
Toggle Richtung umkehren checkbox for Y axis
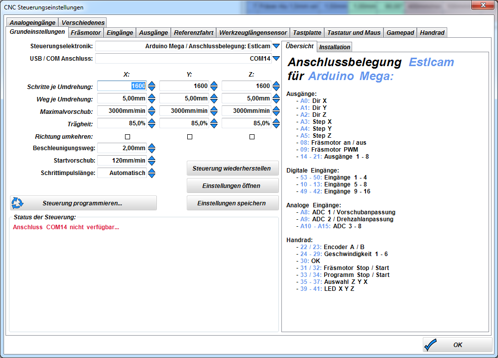190,137
